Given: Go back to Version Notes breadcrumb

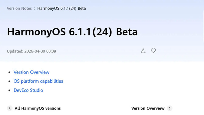Looking at the screenshot, I should coord(19,8).
